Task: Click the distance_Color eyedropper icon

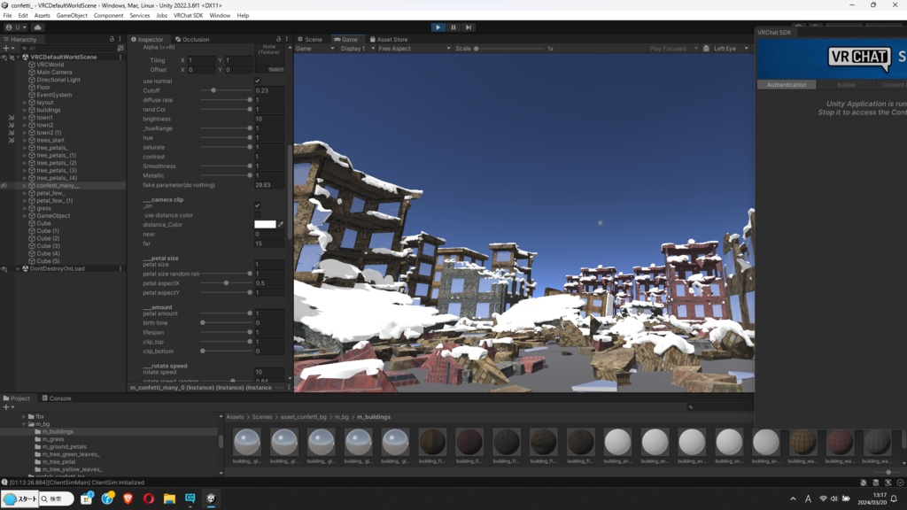Action: (x=281, y=224)
